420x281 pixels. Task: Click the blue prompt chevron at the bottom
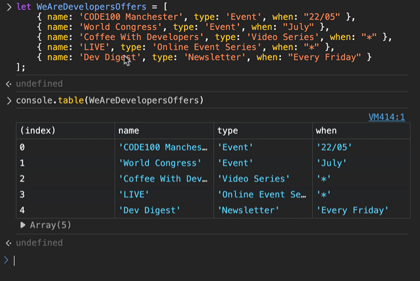6,260
